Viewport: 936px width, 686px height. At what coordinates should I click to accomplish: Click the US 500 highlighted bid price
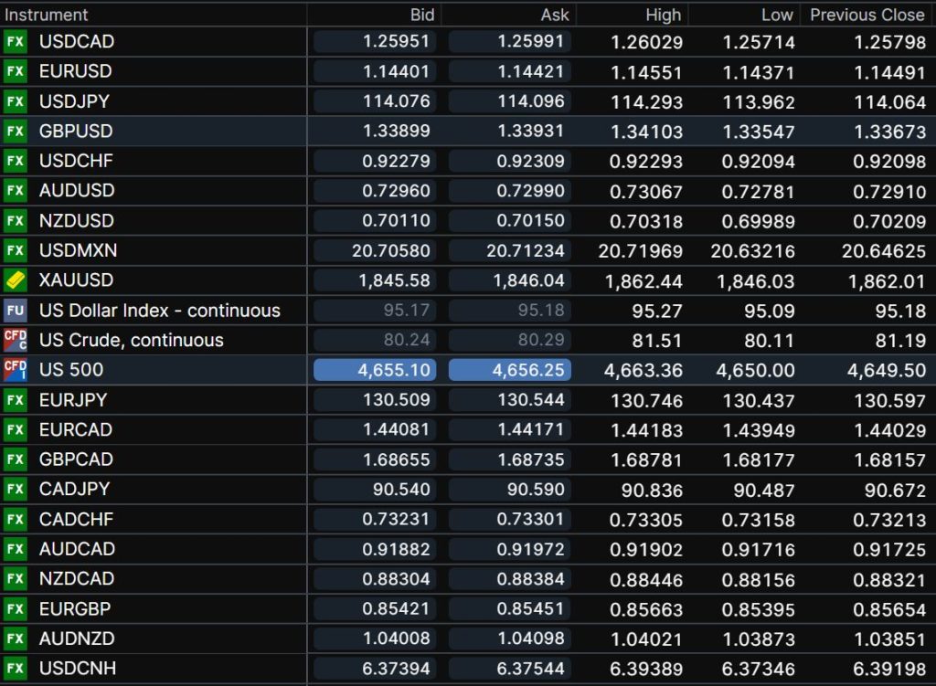375,370
